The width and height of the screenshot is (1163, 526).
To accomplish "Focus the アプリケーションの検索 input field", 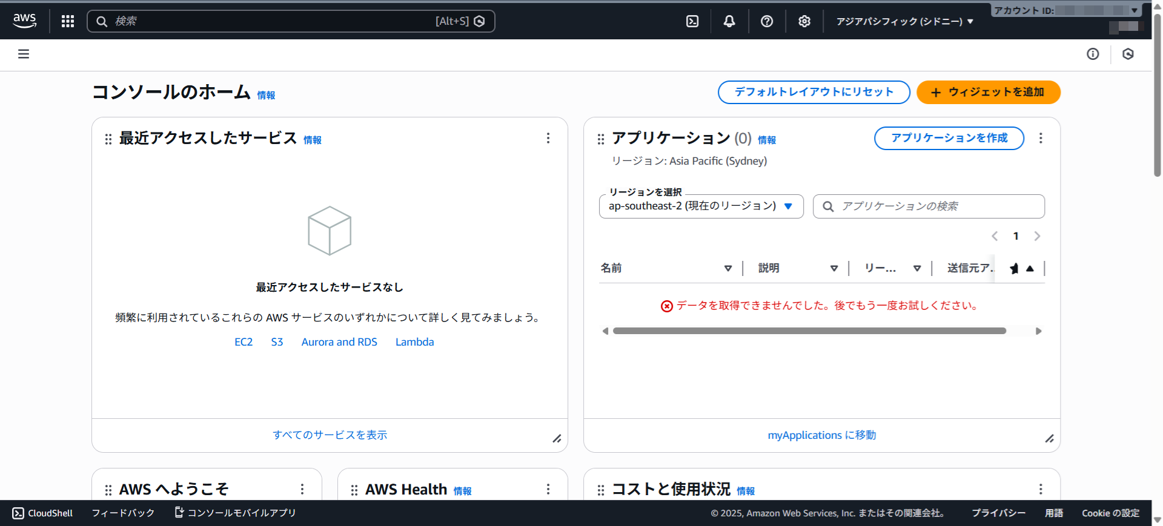I will [x=936, y=206].
